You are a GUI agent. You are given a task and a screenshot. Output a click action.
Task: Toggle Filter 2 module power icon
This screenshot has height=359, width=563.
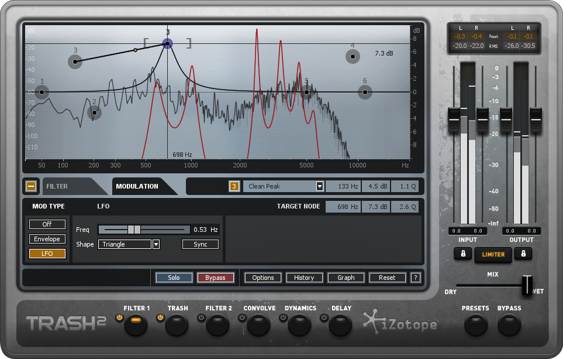[x=201, y=317]
